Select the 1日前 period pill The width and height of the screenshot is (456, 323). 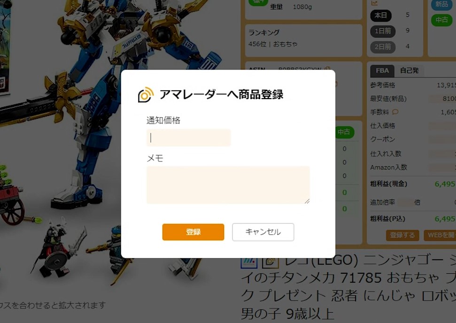[383, 31]
